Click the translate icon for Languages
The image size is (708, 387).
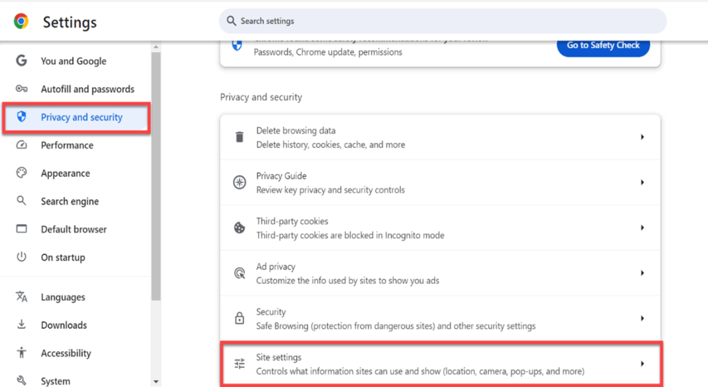21,296
